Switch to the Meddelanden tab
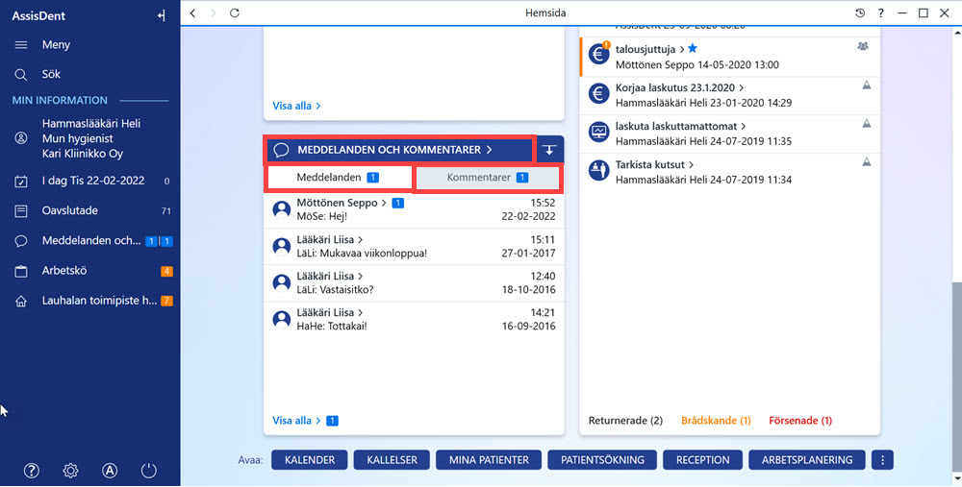962x487 pixels. (339, 178)
